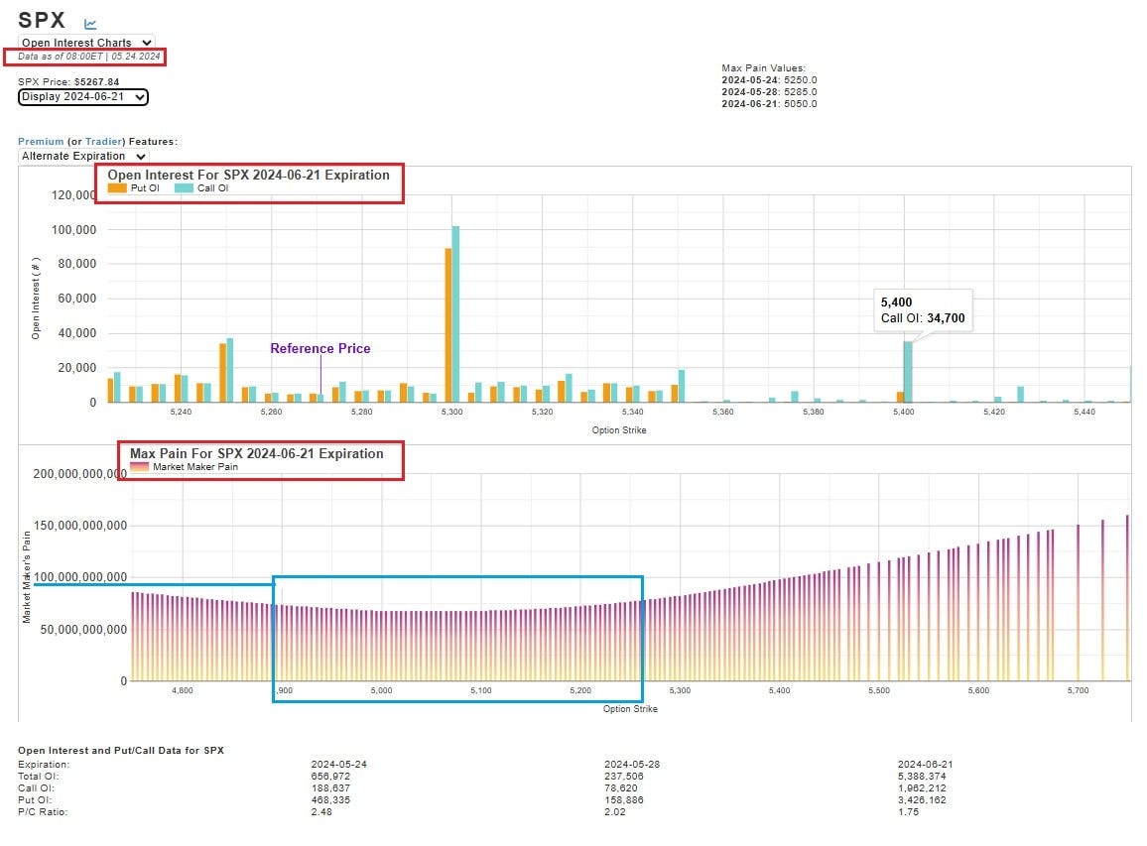Click Total OI value 237,506
The image size is (1147, 846).
(624, 776)
